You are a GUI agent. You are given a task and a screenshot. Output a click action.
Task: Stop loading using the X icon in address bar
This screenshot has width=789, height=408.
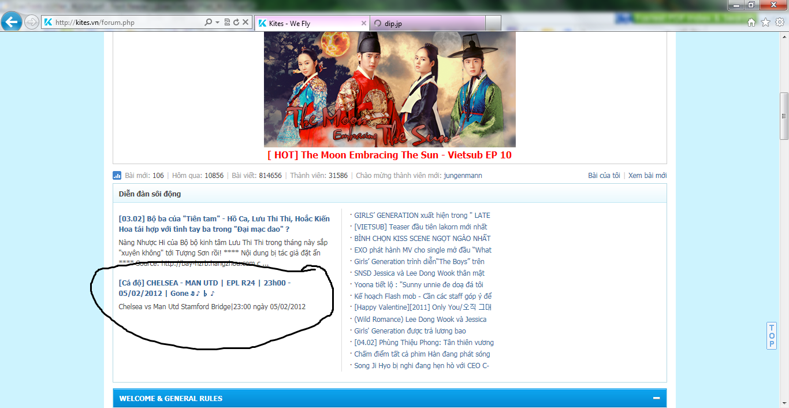pos(245,23)
